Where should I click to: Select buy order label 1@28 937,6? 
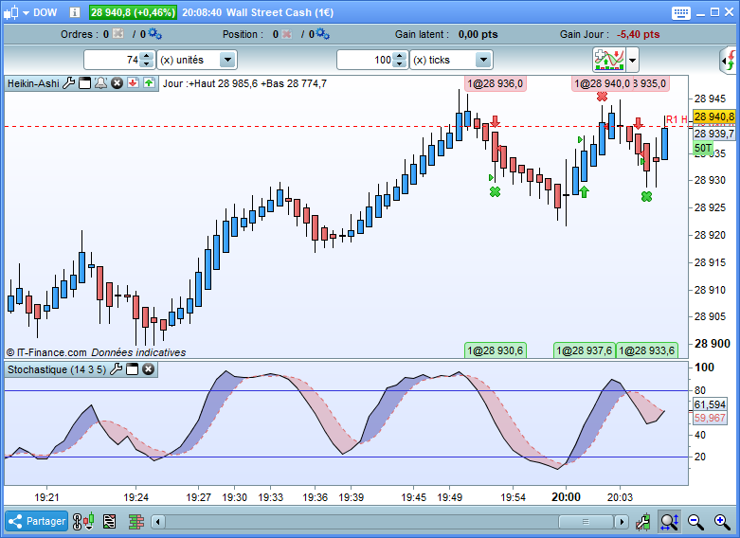point(585,350)
